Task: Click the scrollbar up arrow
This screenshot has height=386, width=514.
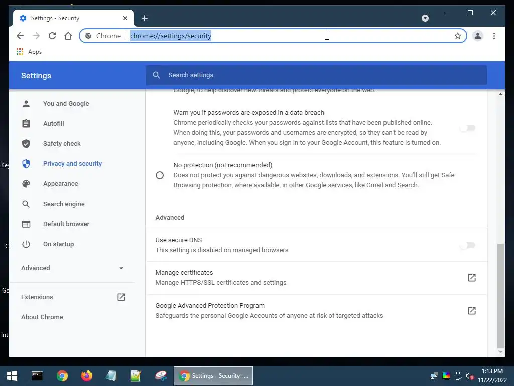Action: point(500,94)
